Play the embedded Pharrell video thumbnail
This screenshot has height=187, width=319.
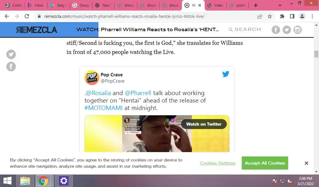157,134
